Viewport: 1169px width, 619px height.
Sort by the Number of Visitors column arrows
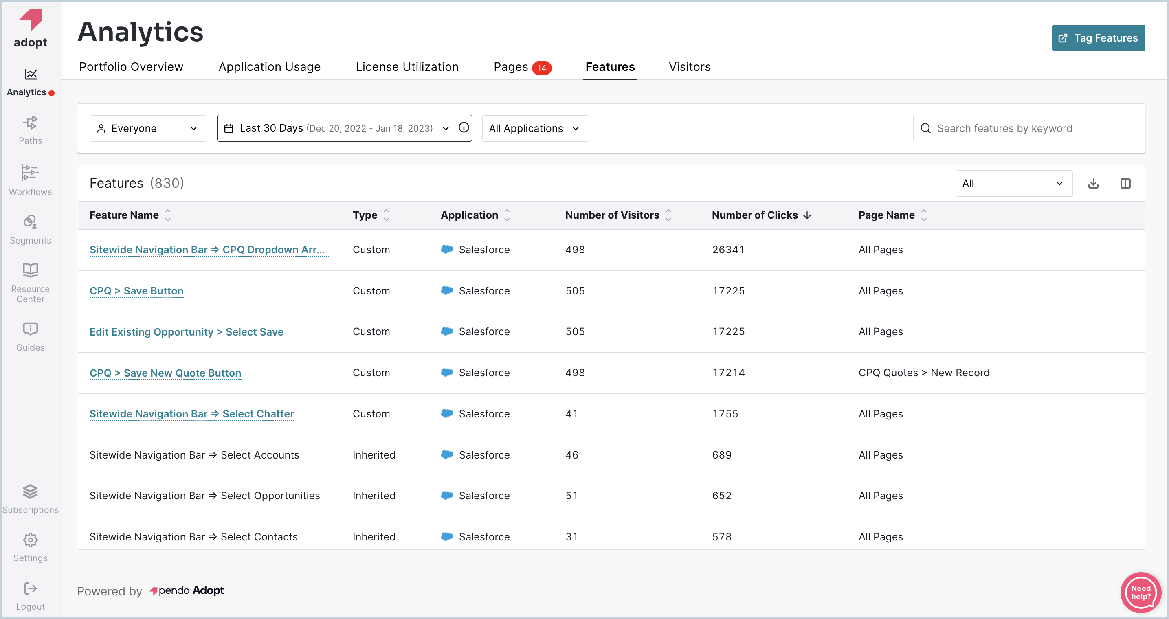pos(668,215)
